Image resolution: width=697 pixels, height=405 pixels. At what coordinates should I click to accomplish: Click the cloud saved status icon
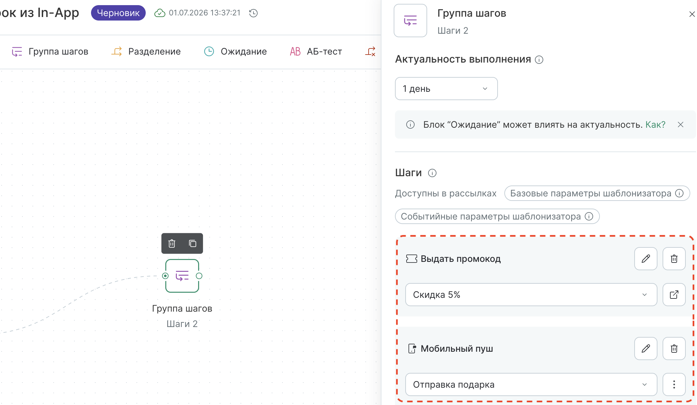(x=160, y=13)
